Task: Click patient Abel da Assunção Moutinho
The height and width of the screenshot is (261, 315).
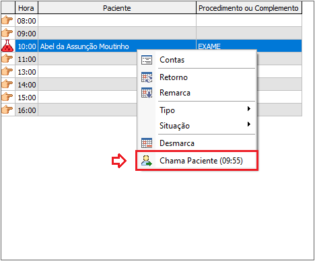Action: [x=85, y=46]
